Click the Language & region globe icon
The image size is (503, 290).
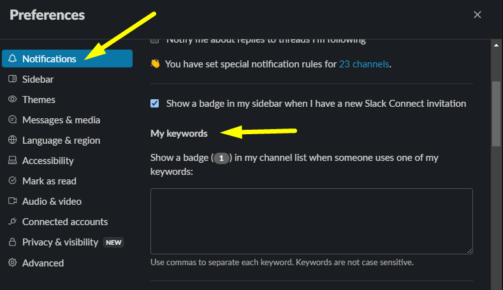(x=12, y=141)
